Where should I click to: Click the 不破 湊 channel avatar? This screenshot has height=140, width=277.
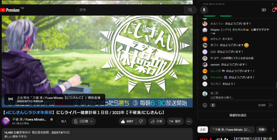[6, 121]
